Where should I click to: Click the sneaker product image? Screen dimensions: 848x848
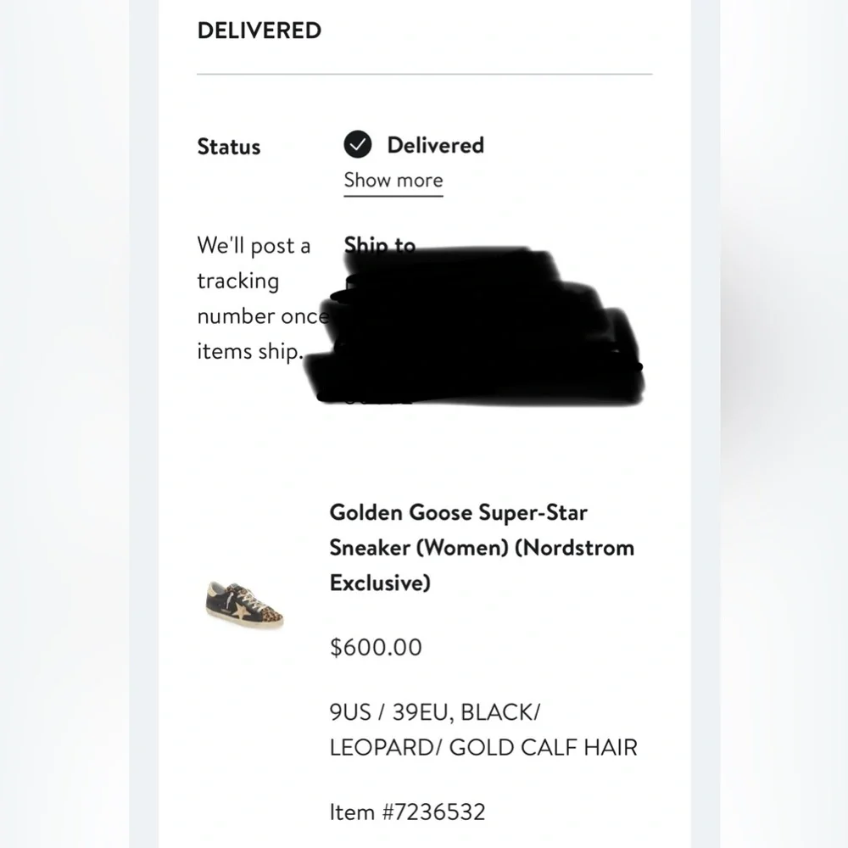click(245, 605)
